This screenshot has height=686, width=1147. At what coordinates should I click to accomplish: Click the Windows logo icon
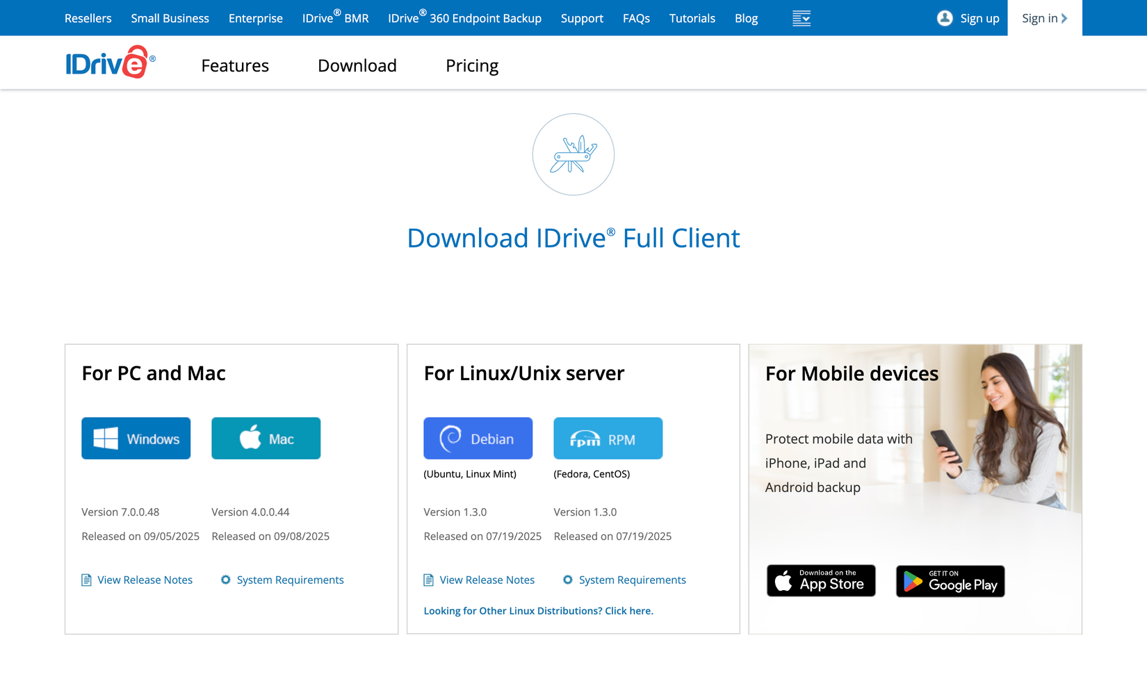106,439
